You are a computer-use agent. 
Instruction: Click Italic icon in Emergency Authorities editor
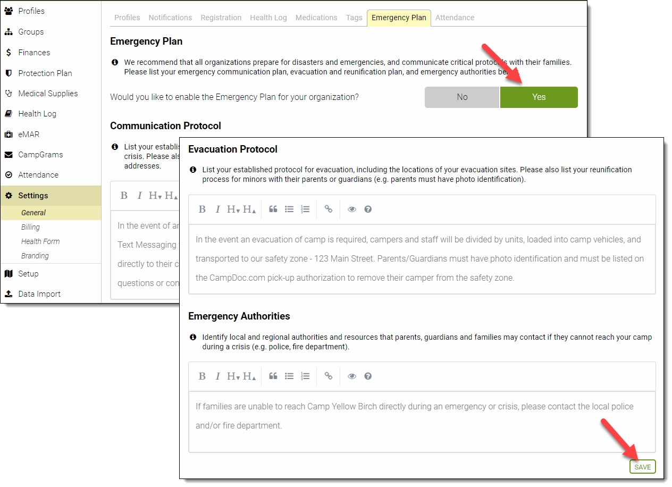pos(217,376)
